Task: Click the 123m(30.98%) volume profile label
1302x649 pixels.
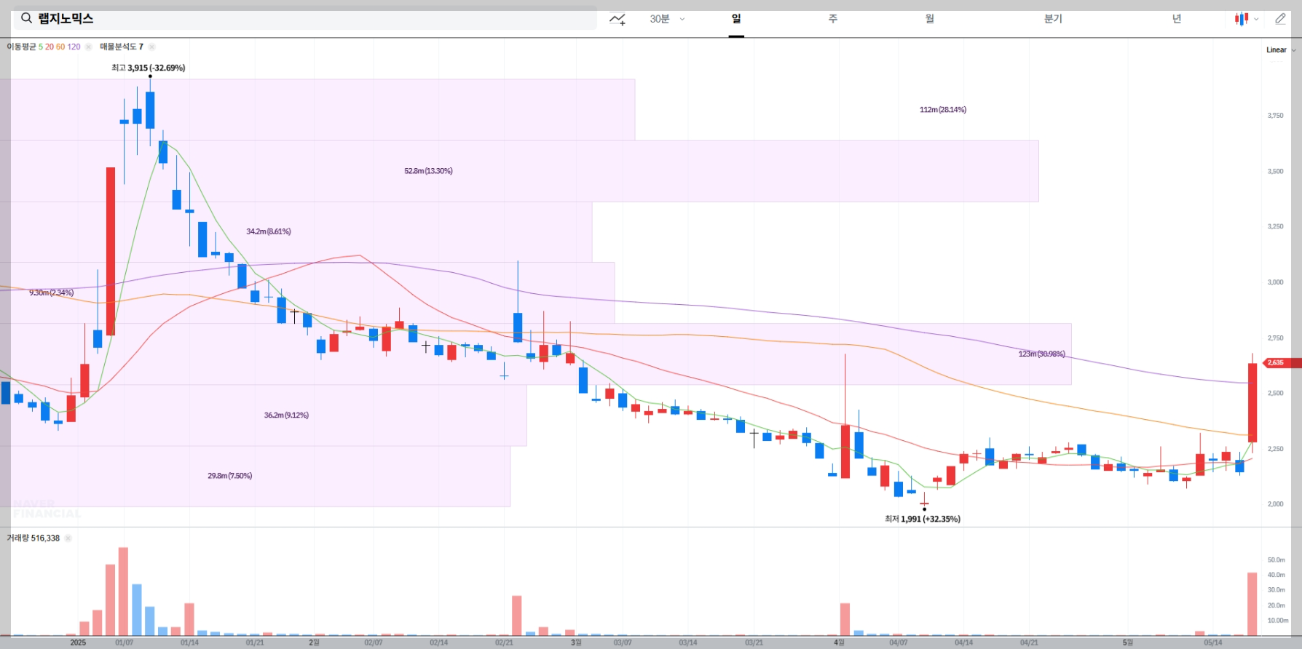Action: click(x=1041, y=354)
